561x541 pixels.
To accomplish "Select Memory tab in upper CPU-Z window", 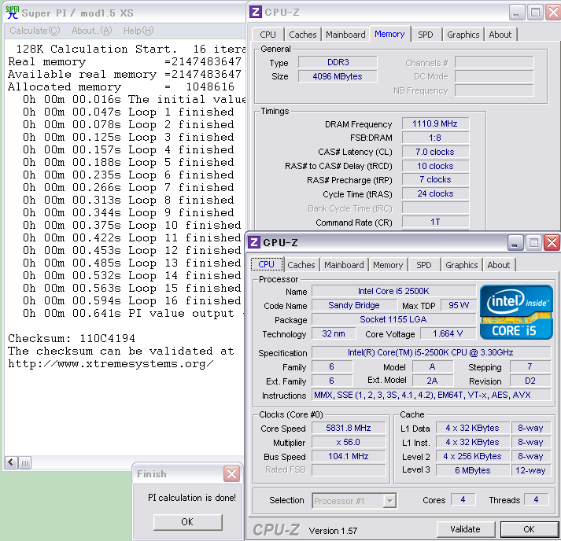I will [x=389, y=34].
